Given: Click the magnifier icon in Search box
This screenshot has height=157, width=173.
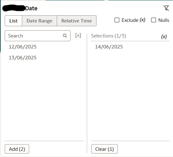Looking at the screenshot, I should [65, 36].
